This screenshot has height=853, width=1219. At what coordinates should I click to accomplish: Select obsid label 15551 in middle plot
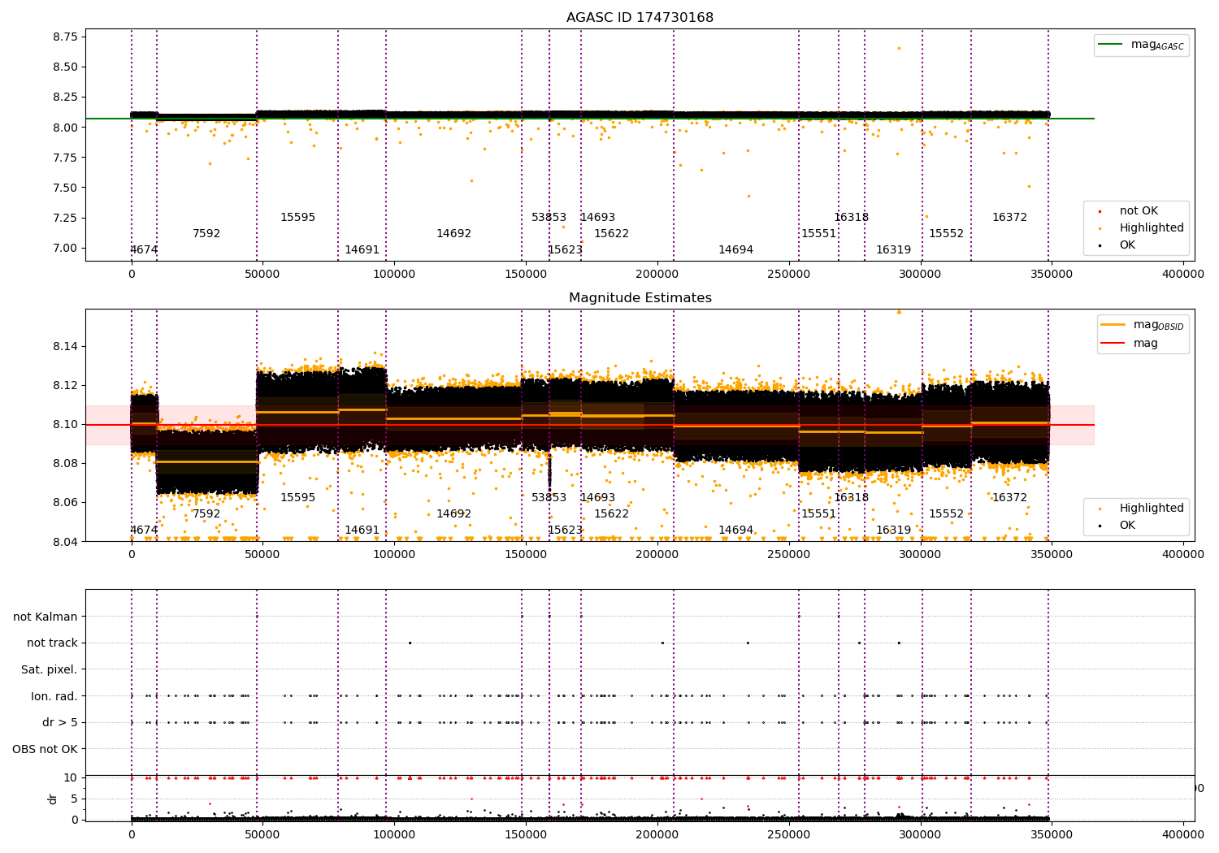pyautogui.click(x=818, y=514)
